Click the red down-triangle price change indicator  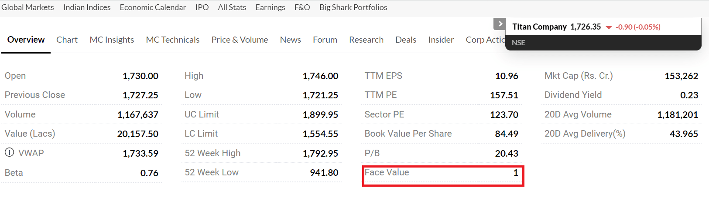click(609, 27)
